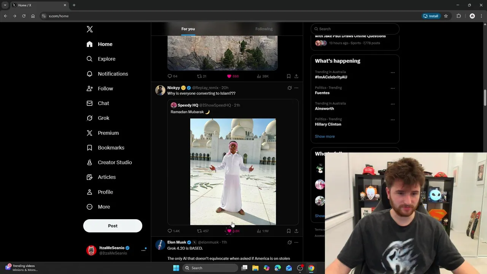Open Articles in the sidebar
This screenshot has height=274, width=487.
click(x=101, y=177)
